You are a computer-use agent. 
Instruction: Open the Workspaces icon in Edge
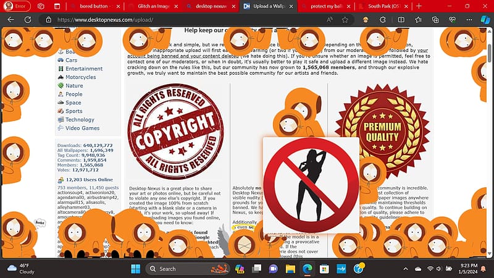tap(41, 6)
